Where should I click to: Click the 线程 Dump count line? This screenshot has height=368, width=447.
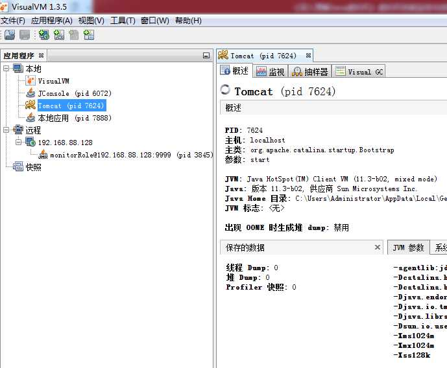[252, 268]
